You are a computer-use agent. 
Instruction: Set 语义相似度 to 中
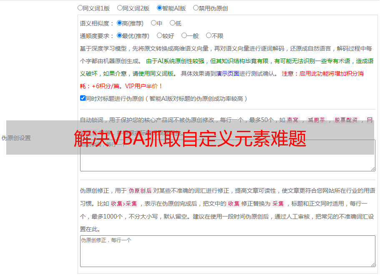(x=154, y=23)
